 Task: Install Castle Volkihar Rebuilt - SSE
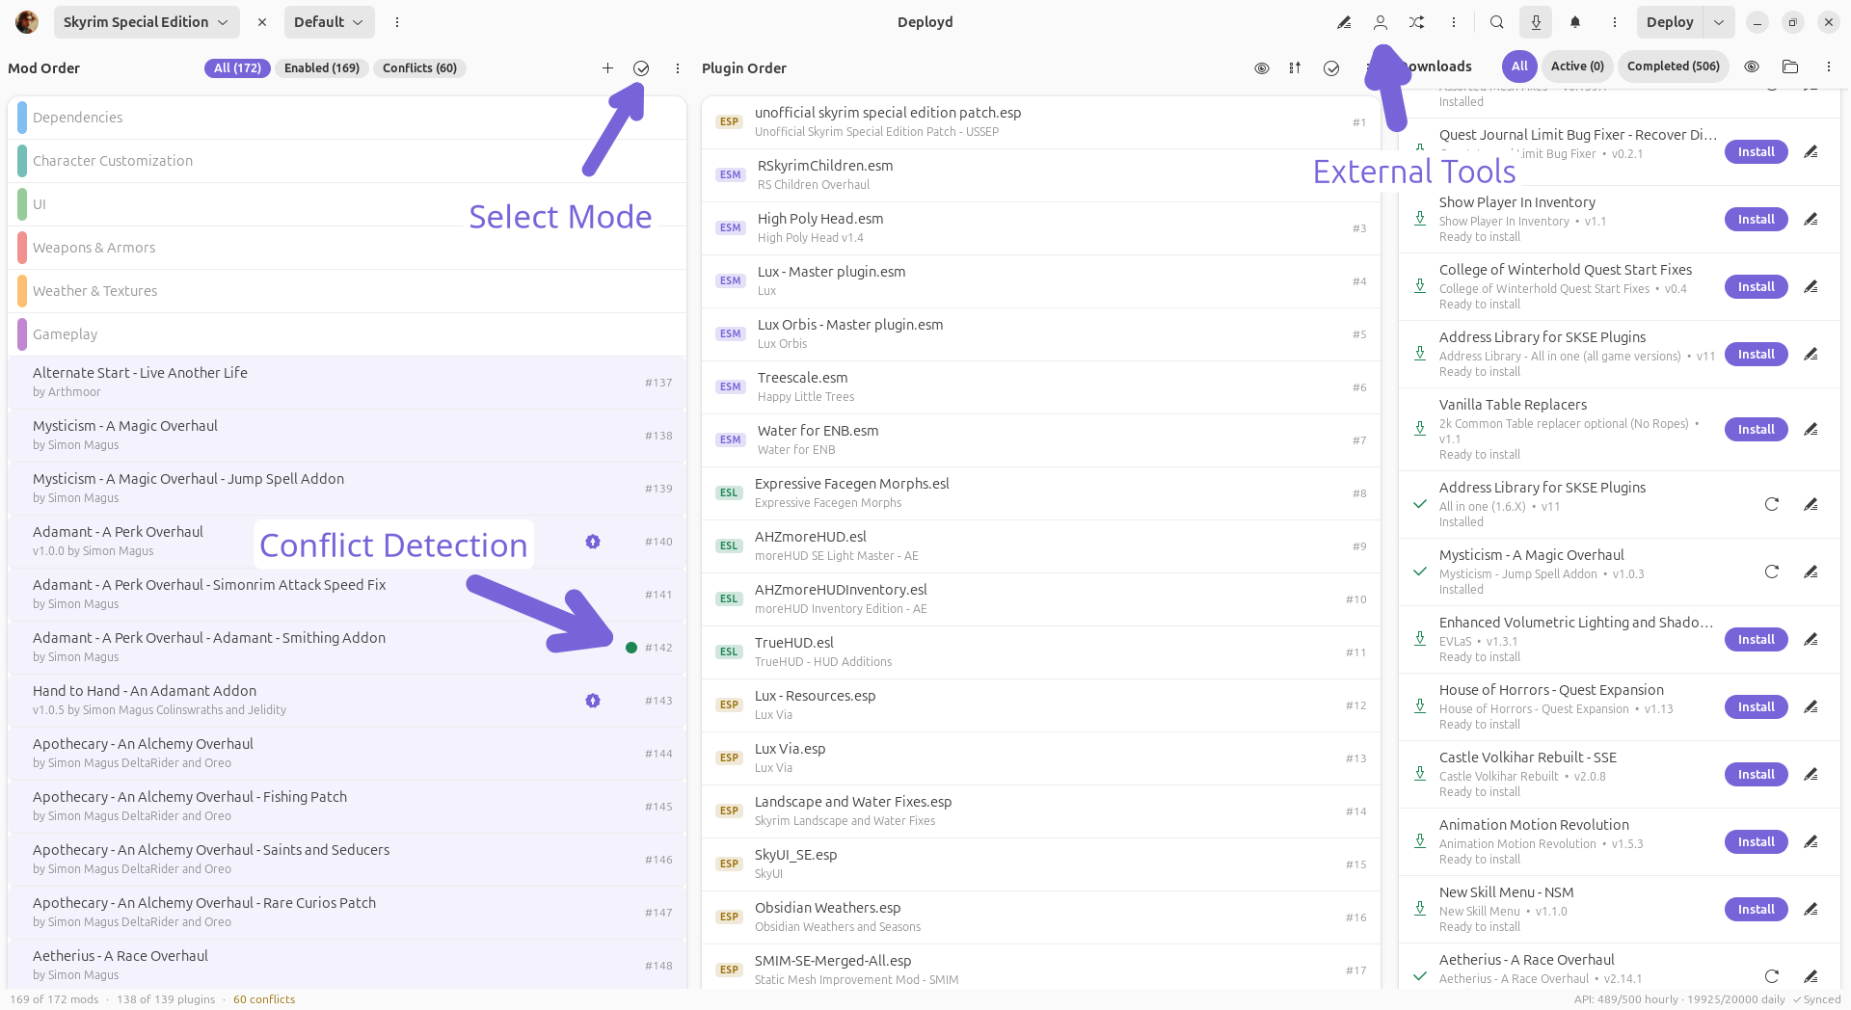(x=1757, y=775)
